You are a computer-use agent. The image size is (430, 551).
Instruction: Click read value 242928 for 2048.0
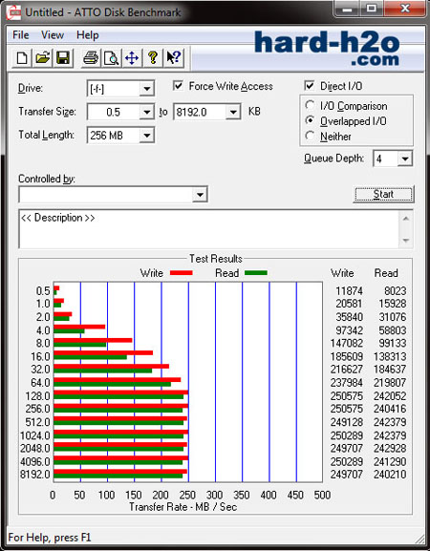pos(390,449)
